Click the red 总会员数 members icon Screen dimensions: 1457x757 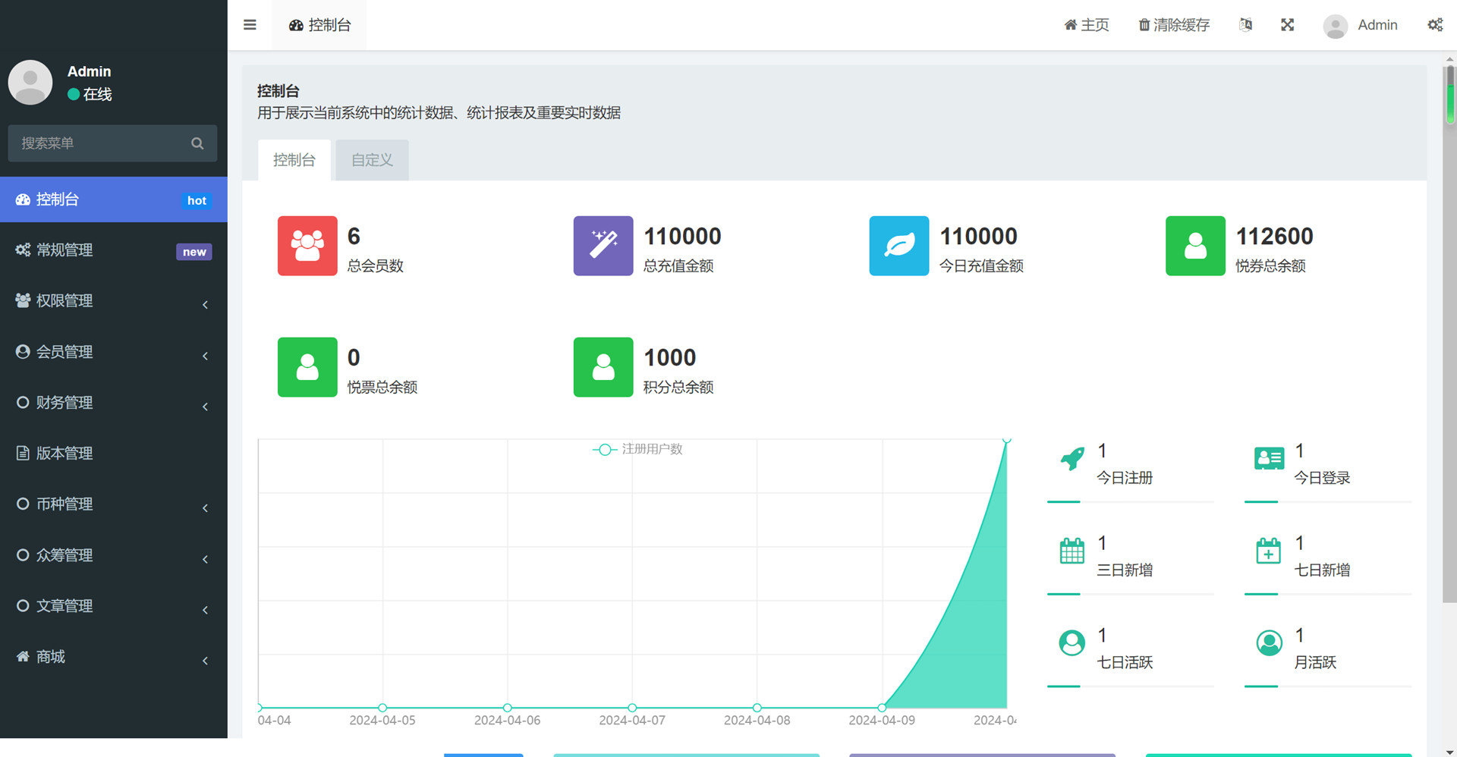coord(307,246)
